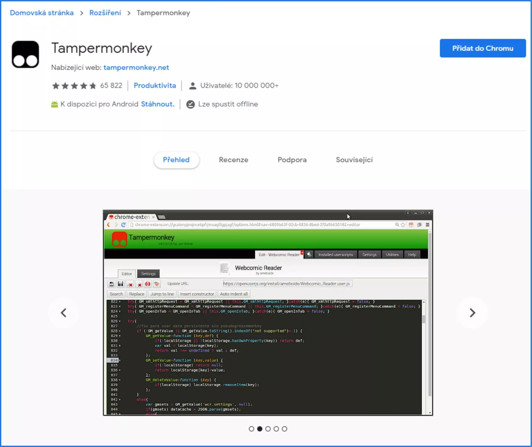This screenshot has width=532, height=447.
Task: Select the fifth carousel dot
Action: 284,429
